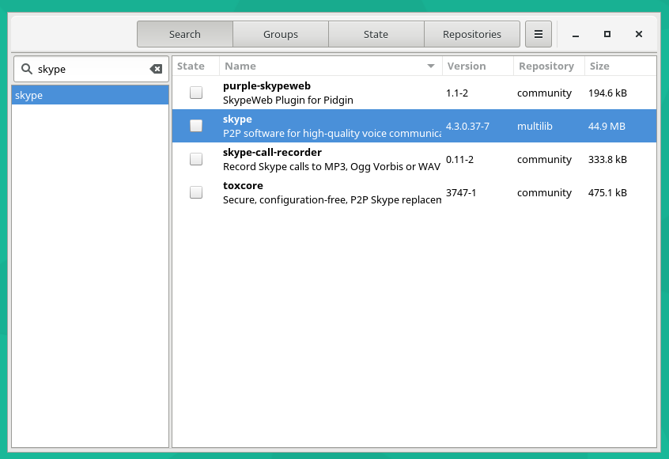Image resolution: width=669 pixels, height=459 pixels.
Task: Check the skype package checkbox
Action: (196, 126)
